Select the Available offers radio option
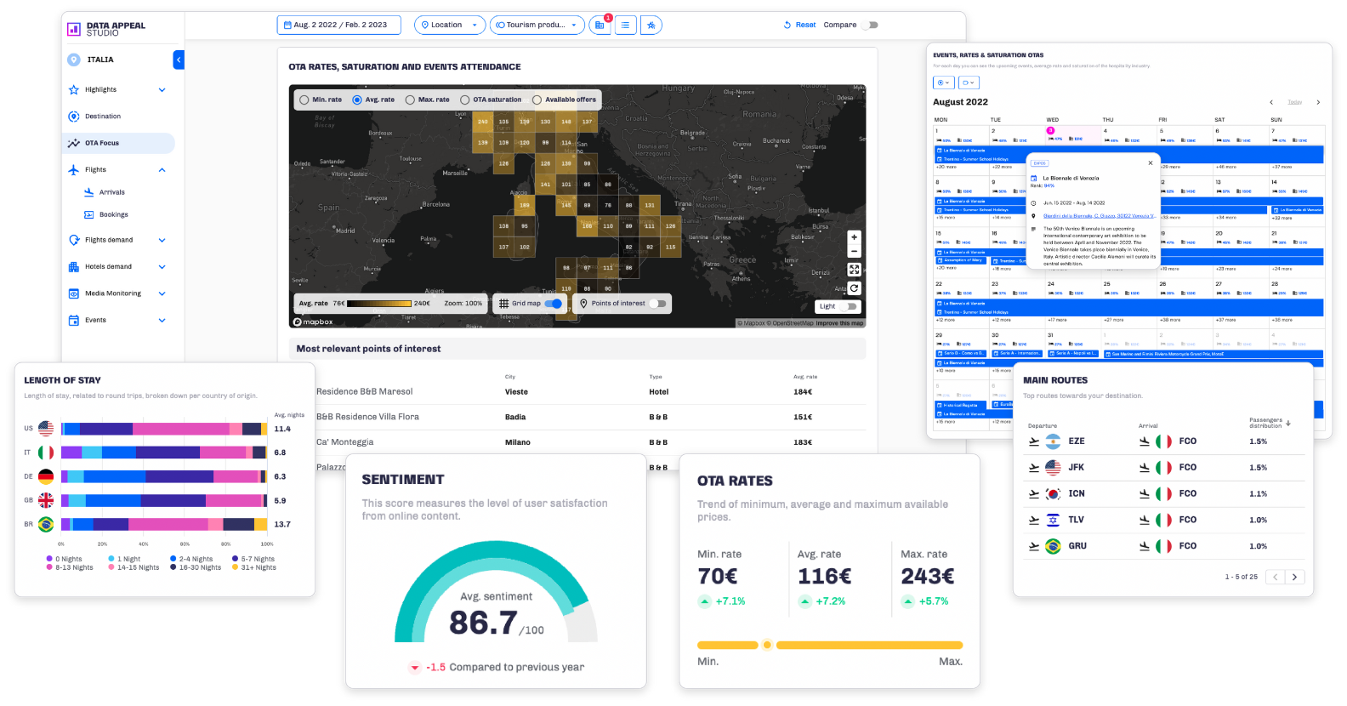1347x706 pixels. (537, 100)
